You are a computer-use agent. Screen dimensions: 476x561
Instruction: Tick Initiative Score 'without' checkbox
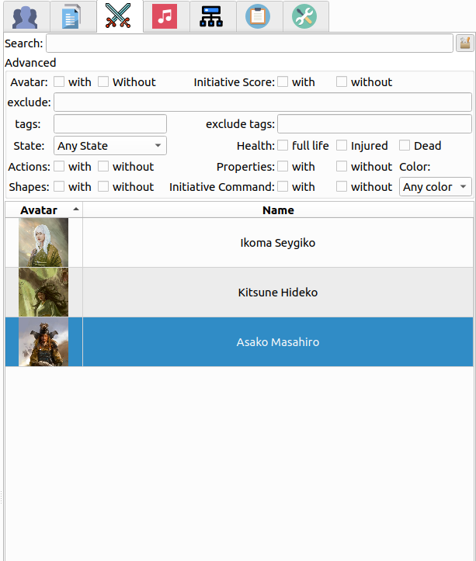342,82
